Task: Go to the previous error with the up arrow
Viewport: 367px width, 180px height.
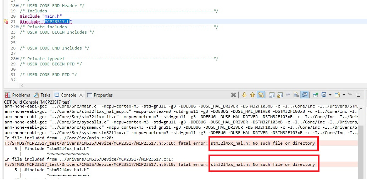Action: click(252, 95)
